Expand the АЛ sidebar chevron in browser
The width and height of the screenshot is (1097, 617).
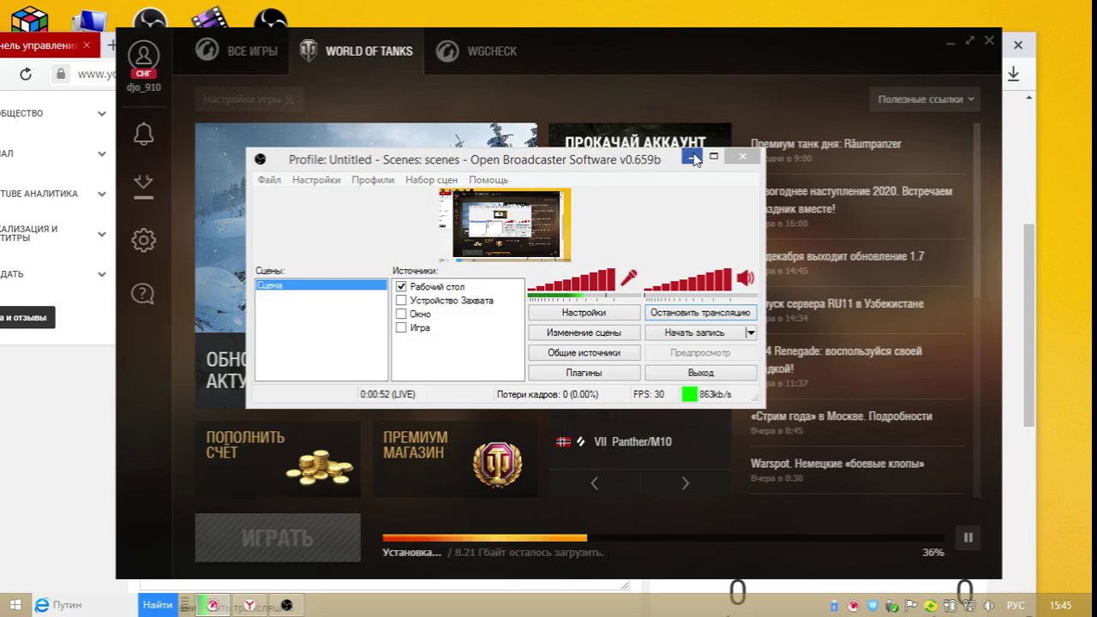(102, 153)
